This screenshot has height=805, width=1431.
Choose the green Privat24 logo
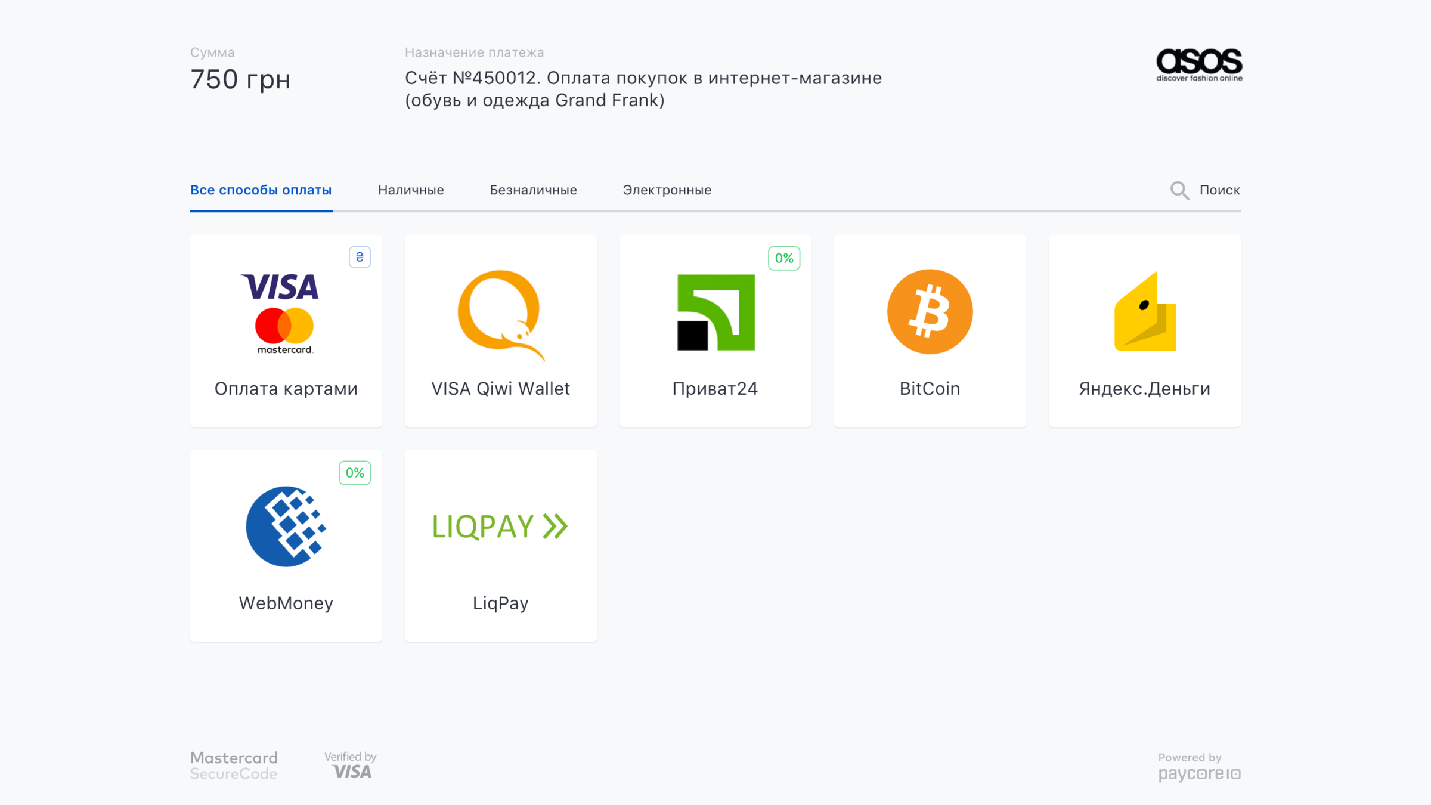point(715,312)
